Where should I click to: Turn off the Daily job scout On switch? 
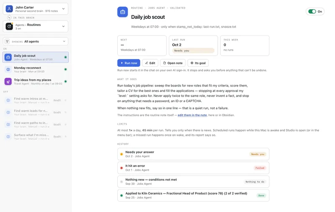[312, 12]
